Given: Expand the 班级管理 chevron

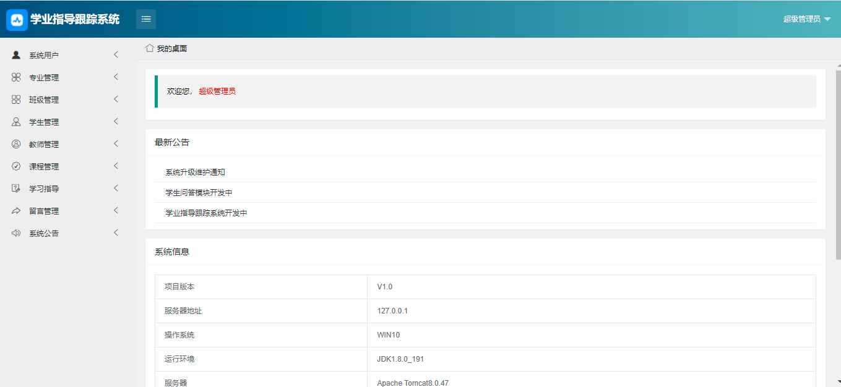Looking at the screenshot, I should pos(116,100).
